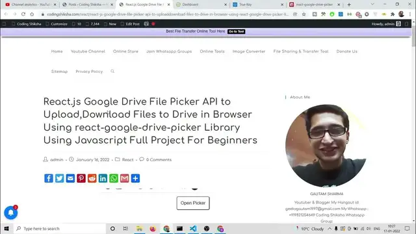Viewport: 416px width, 234px height.
Task: Open new browser tab plus button
Action: tap(349, 5)
